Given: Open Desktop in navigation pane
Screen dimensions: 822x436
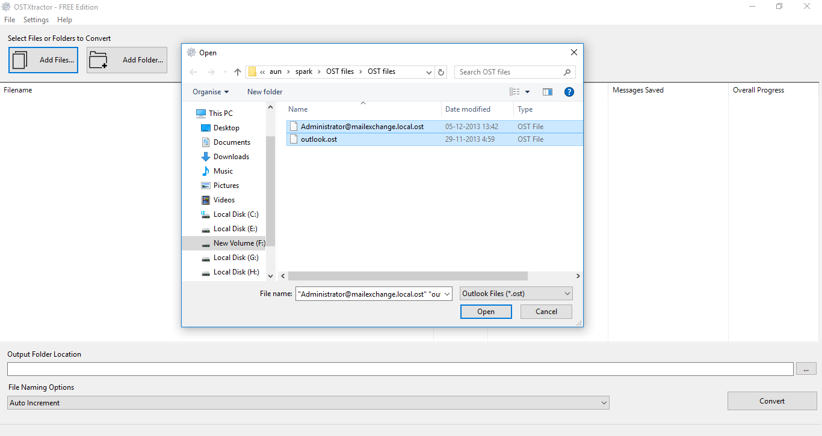Looking at the screenshot, I should [x=226, y=128].
